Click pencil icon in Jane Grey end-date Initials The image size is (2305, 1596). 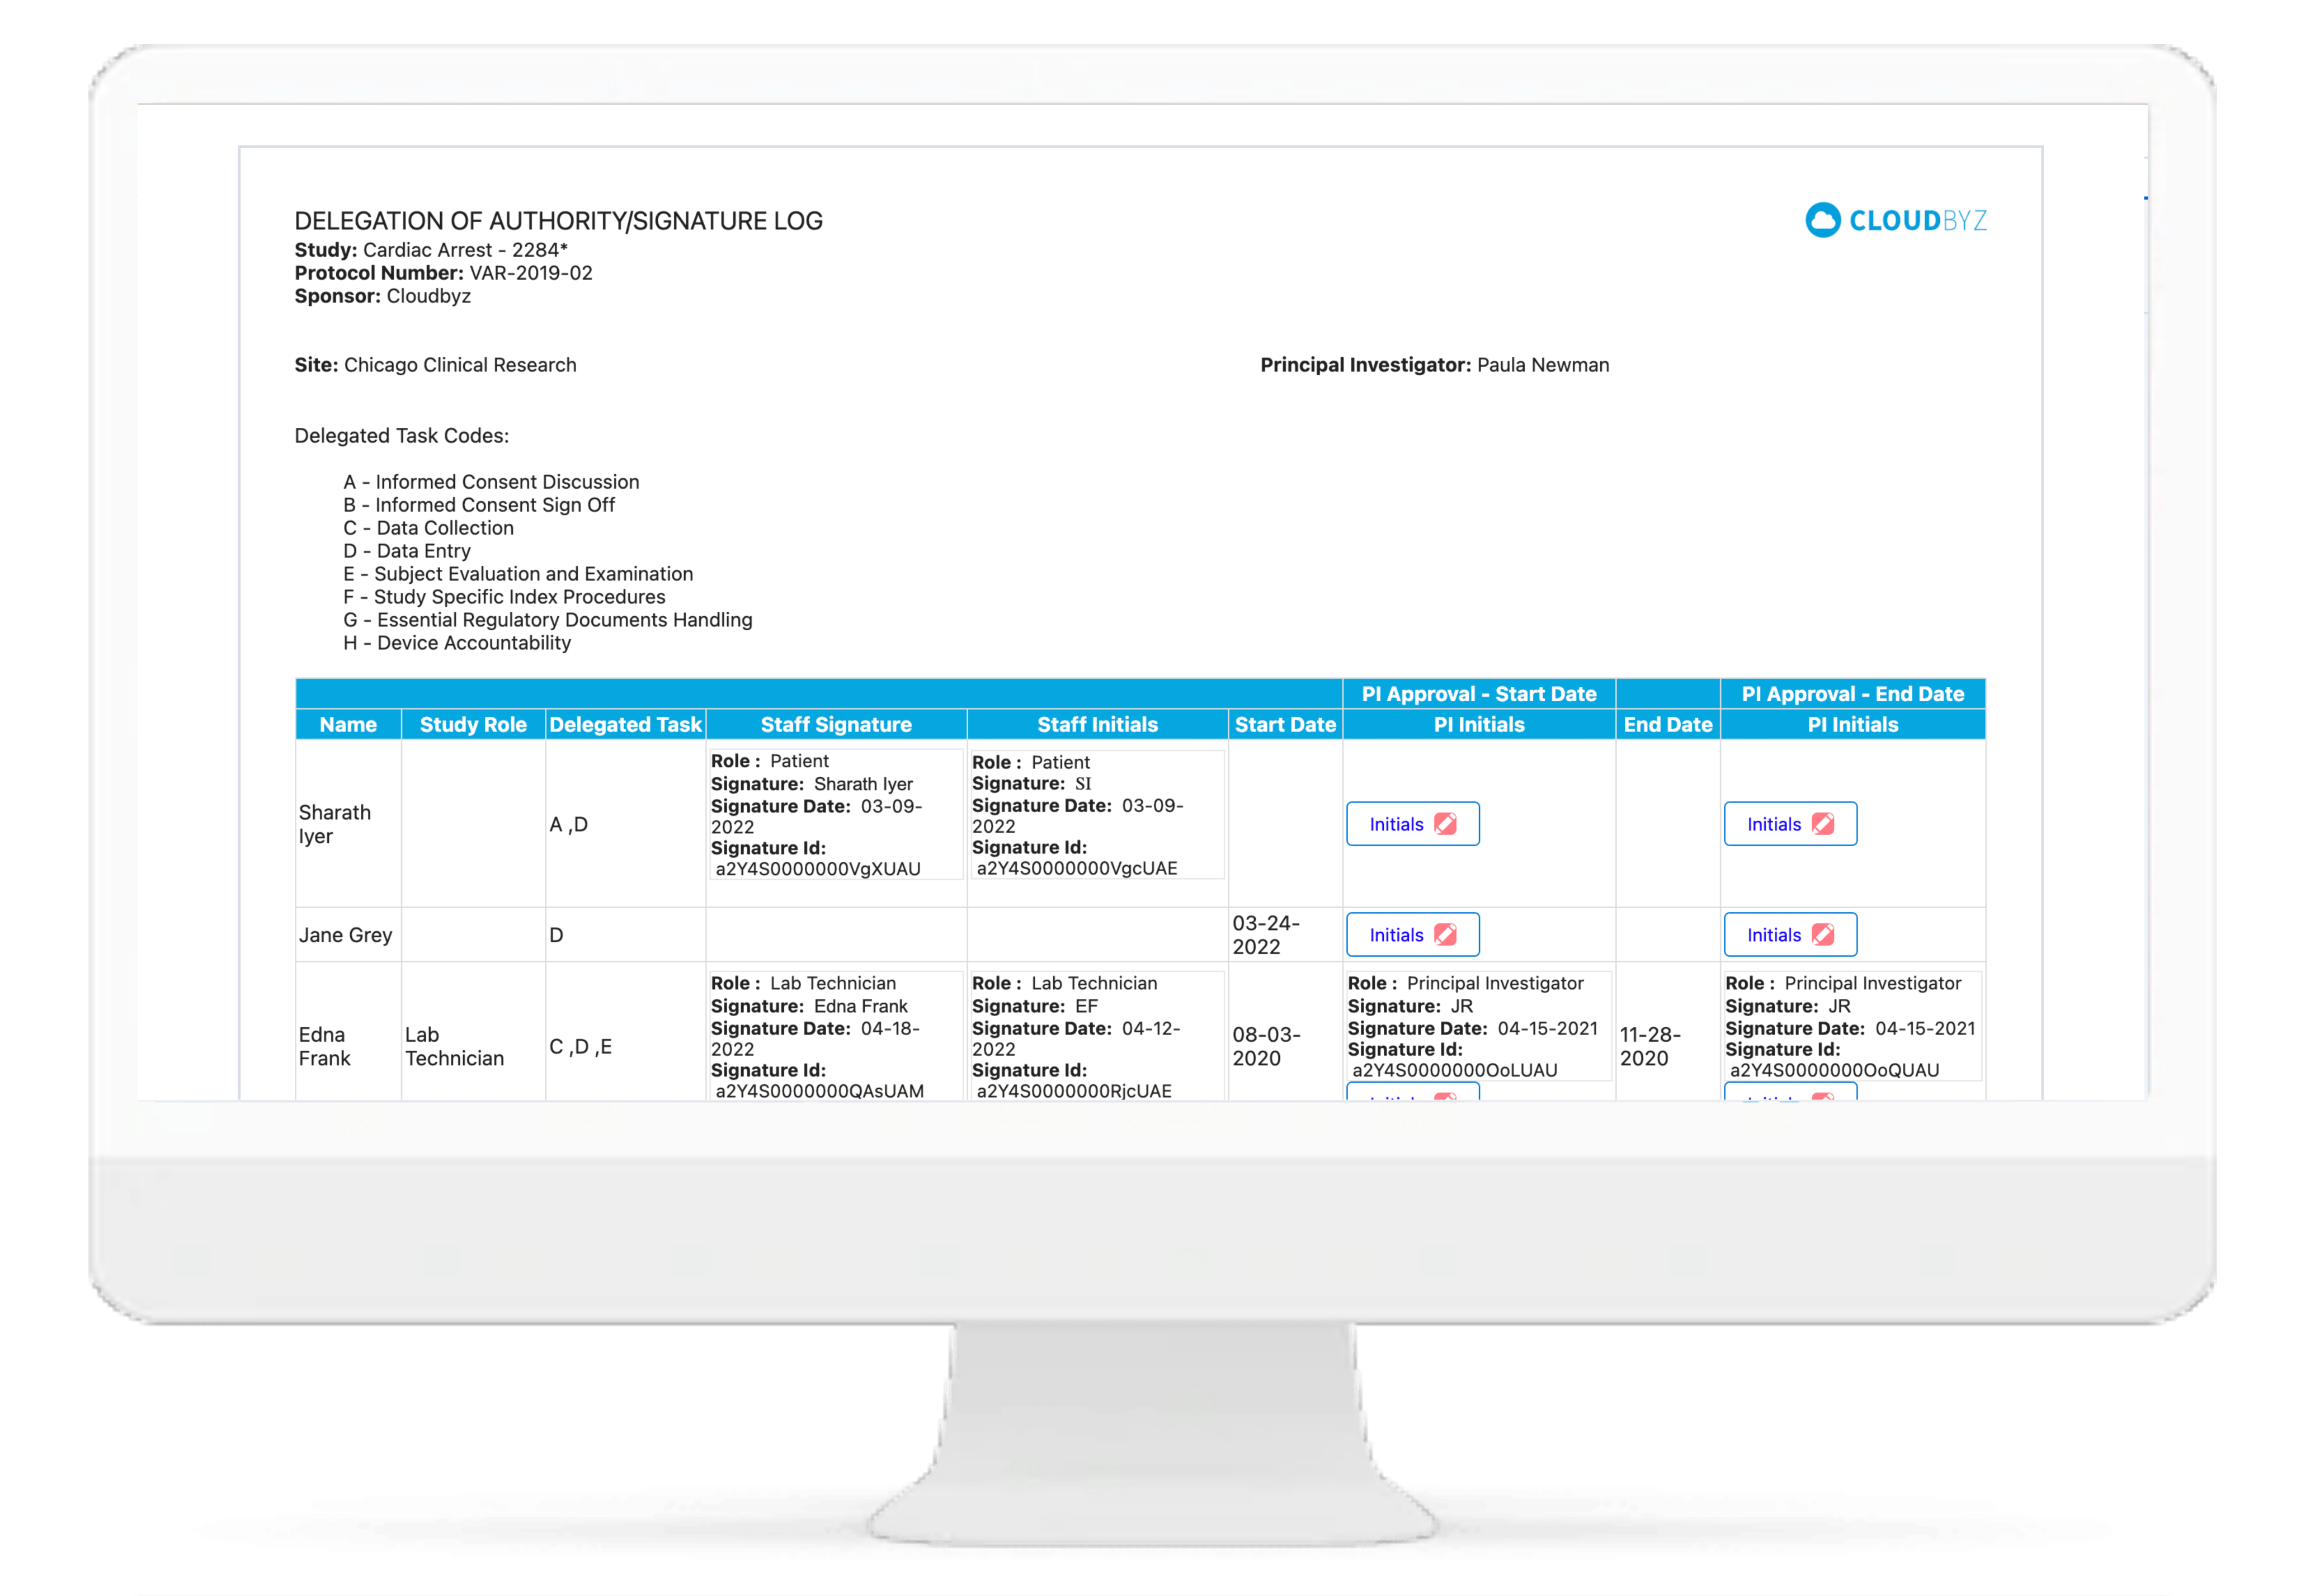pos(1823,935)
